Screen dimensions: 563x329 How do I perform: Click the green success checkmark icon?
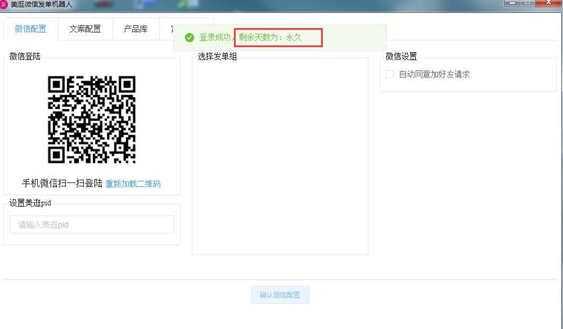click(190, 37)
